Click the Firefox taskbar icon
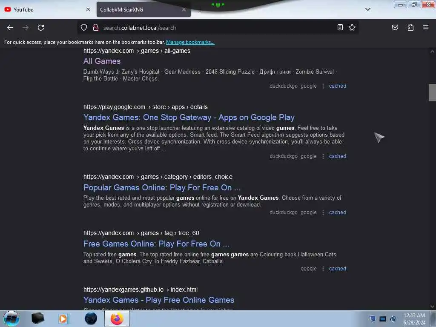The width and height of the screenshot is (436, 327). coord(117,318)
